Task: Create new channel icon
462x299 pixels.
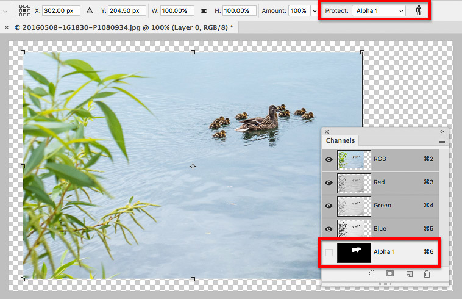Action: click(409, 274)
